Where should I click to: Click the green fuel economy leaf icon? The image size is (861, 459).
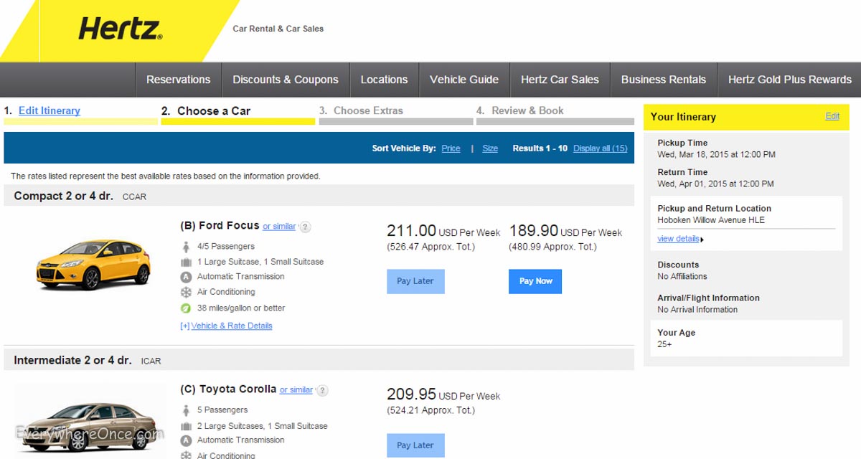pyautogui.click(x=186, y=308)
